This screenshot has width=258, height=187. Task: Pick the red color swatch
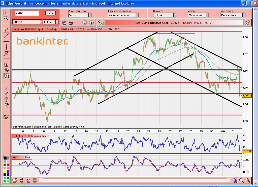pos(8,165)
